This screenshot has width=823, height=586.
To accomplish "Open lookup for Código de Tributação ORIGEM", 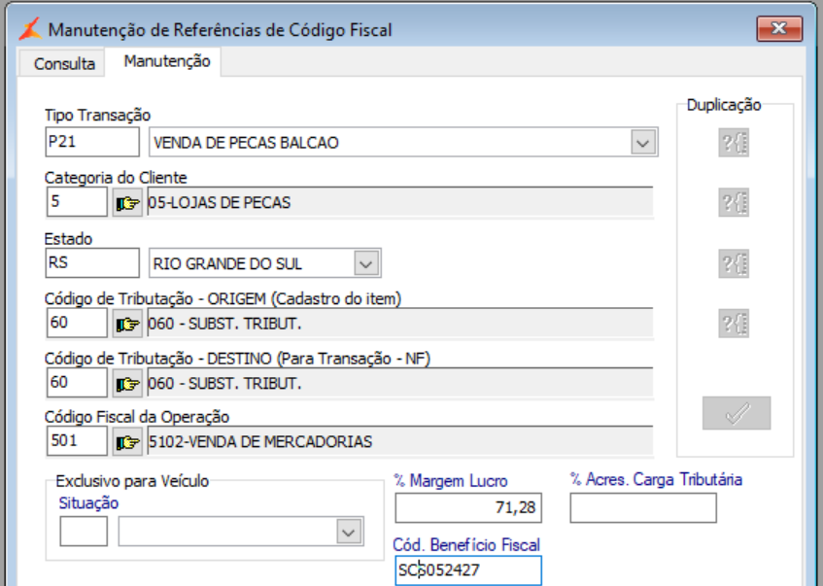I will pyautogui.click(x=127, y=324).
